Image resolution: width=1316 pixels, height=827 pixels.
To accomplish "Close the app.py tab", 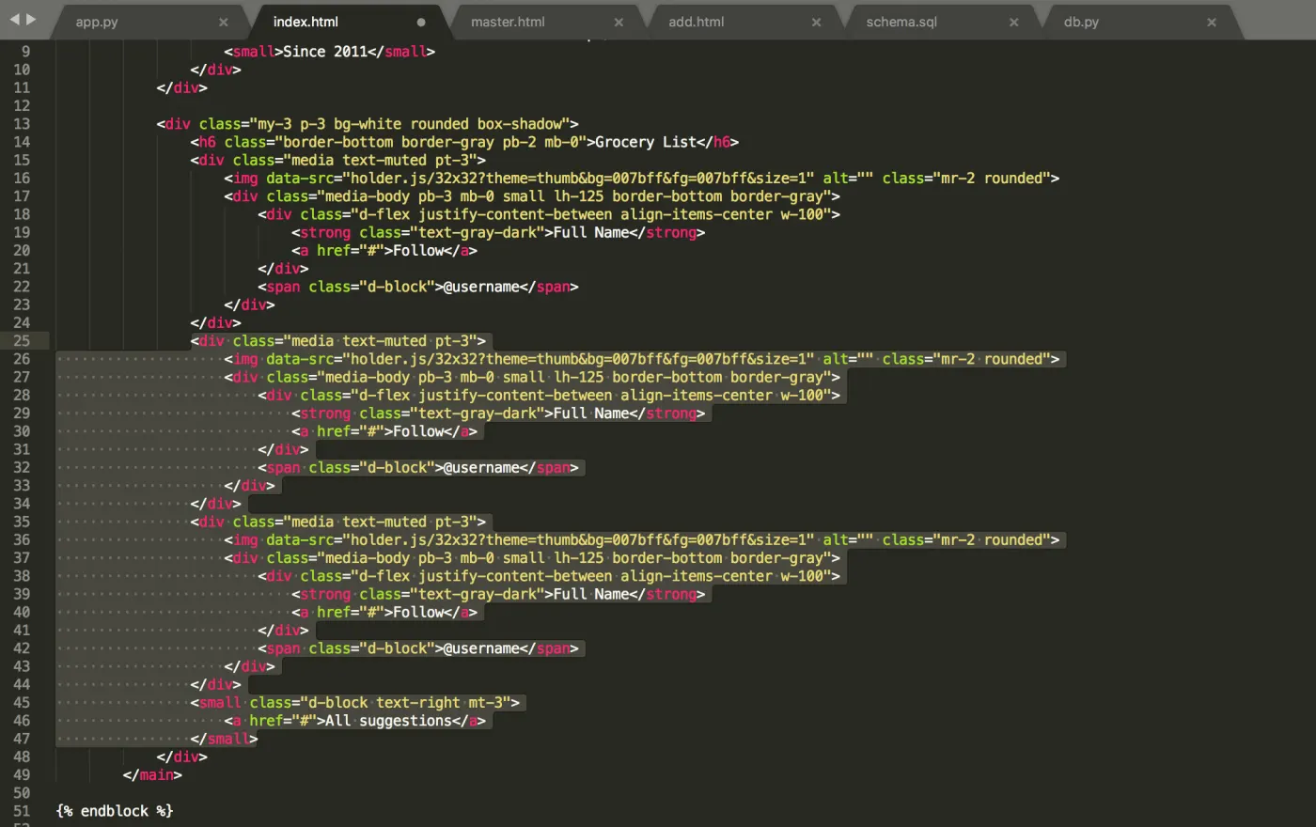I will (x=223, y=22).
